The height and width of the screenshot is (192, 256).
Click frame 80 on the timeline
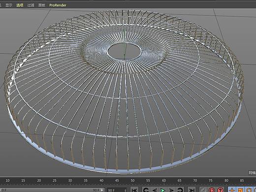[x=226, y=181]
